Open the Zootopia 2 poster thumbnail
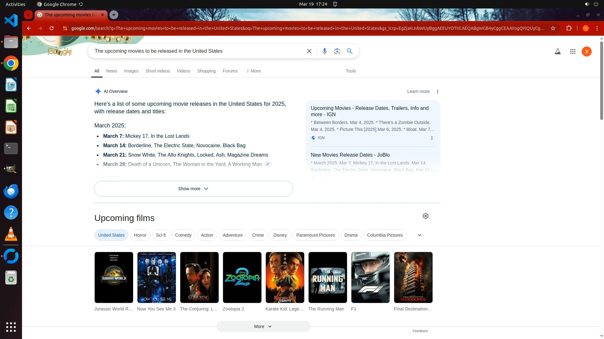Screen dimensions: 604x339 pyautogui.click(x=242, y=277)
